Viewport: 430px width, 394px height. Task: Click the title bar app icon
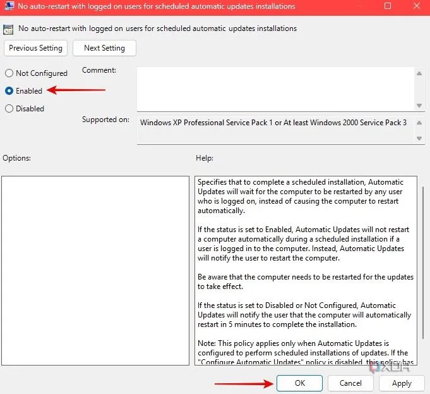pos(9,6)
